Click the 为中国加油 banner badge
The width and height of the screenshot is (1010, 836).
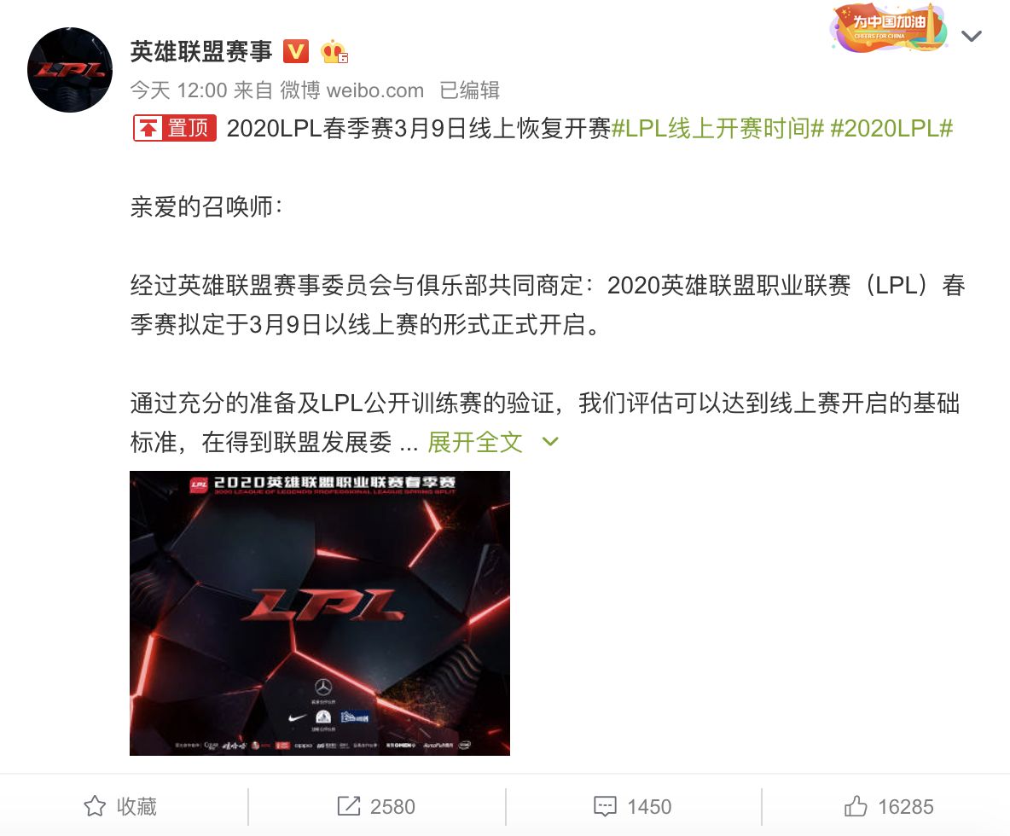(x=889, y=28)
